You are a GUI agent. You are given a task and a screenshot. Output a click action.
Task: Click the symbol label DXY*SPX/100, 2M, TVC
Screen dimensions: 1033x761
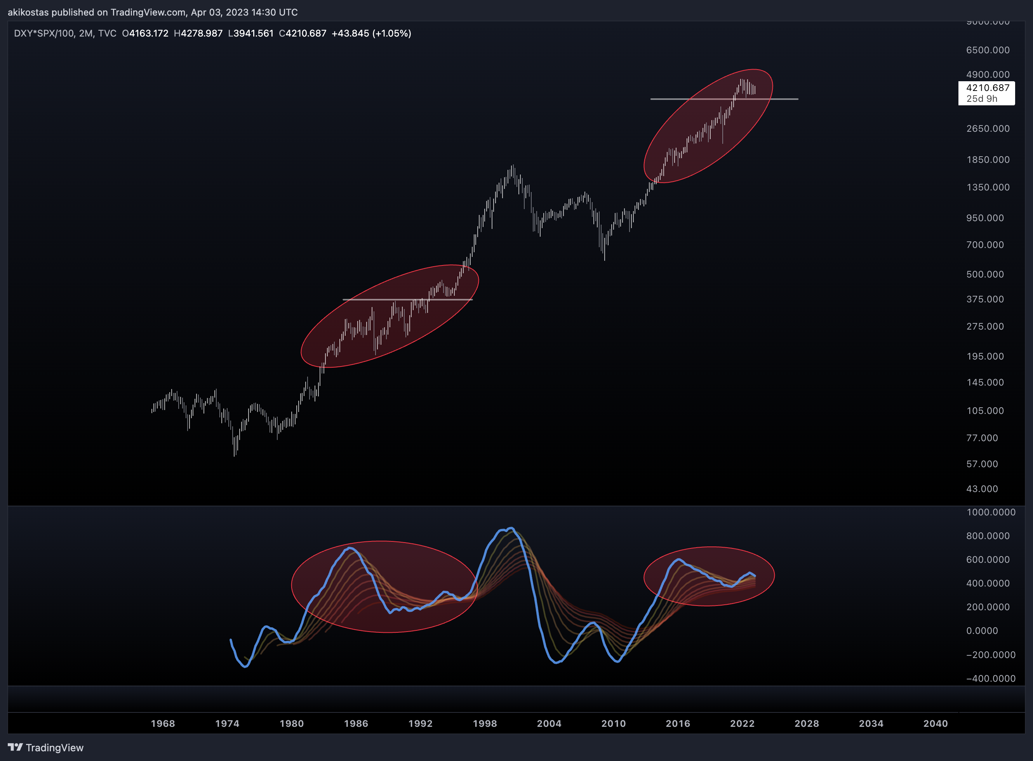[65, 33]
